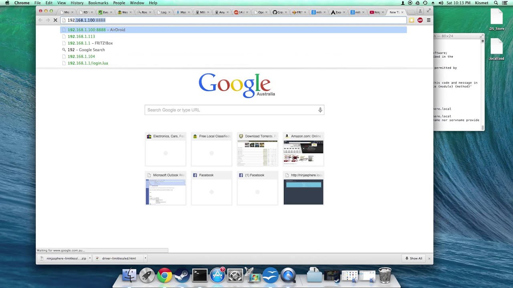This screenshot has height=288, width=513.
Task: Open the Window menu
Action: (x=137, y=3)
